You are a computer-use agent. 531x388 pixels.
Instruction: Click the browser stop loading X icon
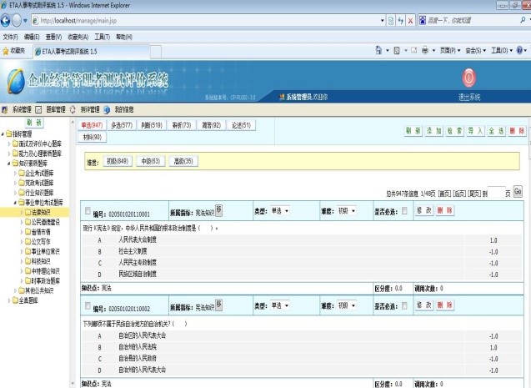[410, 21]
